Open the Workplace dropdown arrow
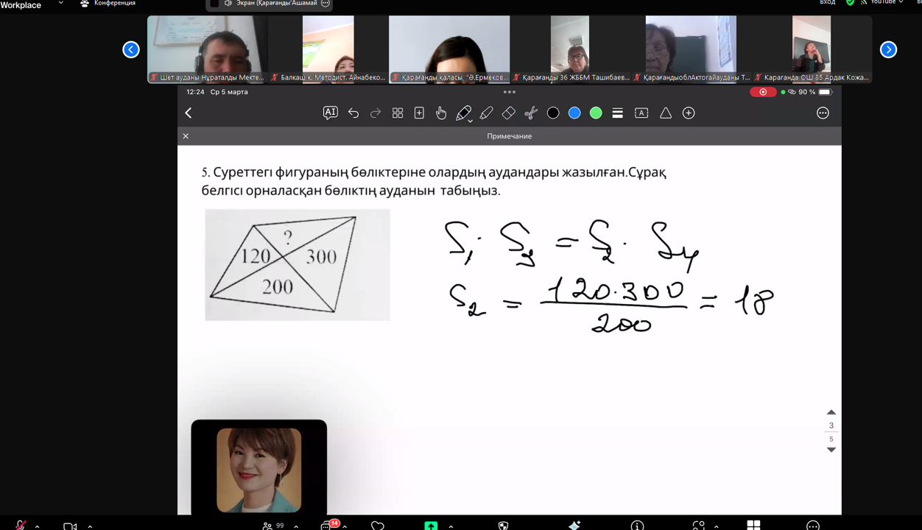The image size is (922, 530). coord(60,4)
